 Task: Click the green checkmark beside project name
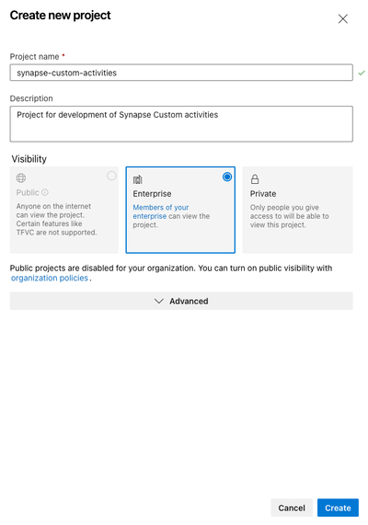click(362, 73)
